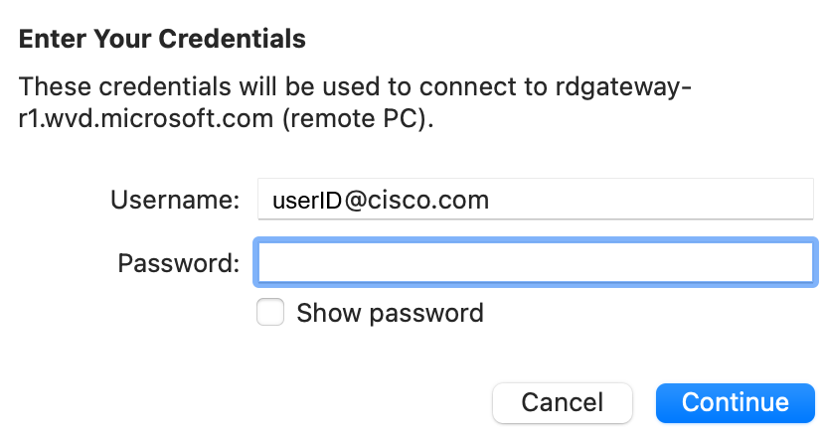
Task: Click the "Password:" field label
Action: click(179, 263)
